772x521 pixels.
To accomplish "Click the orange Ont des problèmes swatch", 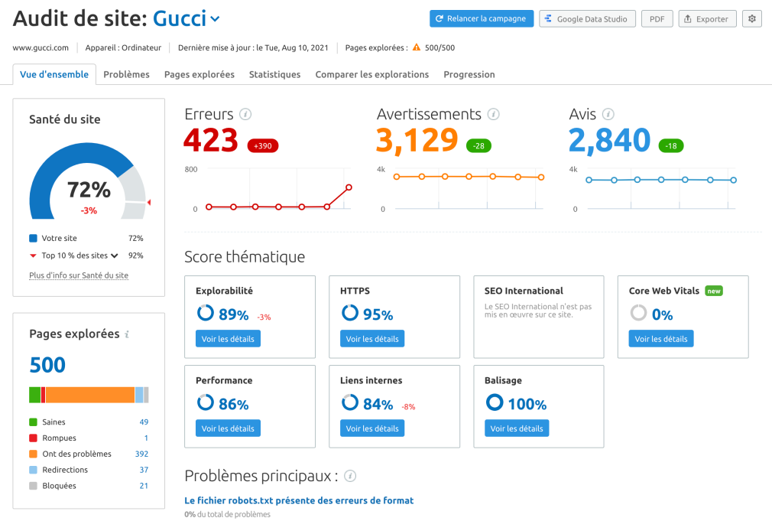I will point(34,454).
